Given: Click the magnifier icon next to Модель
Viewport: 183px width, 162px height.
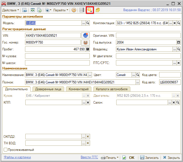Looking at the screenshot, I should pos(88,23).
